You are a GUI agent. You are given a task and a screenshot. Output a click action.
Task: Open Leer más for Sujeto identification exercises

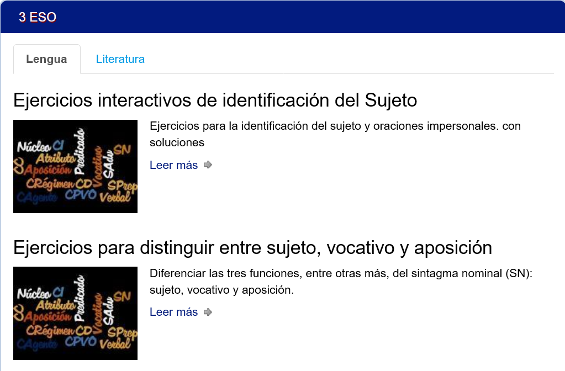173,165
